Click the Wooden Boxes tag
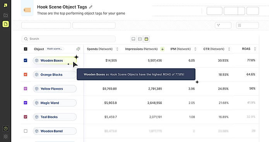The height and width of the screenshot is (142, 269). click(x=55, y=61)
